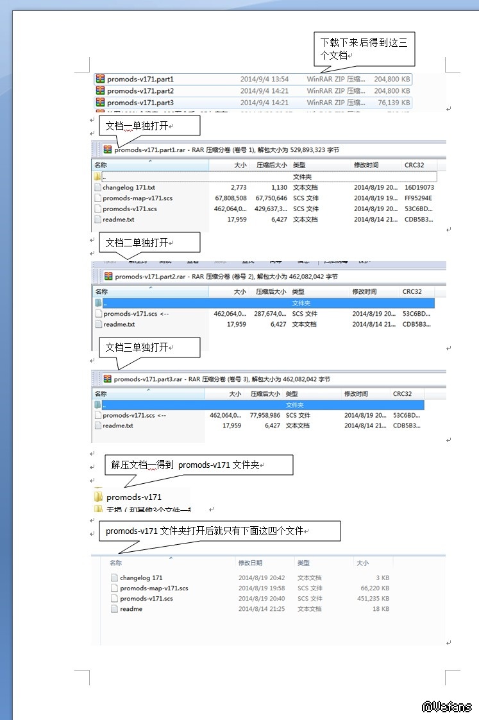The image size is (479, 720).
Task: Select readme.txt in the part3 archive list
Action: pos(118,425)
